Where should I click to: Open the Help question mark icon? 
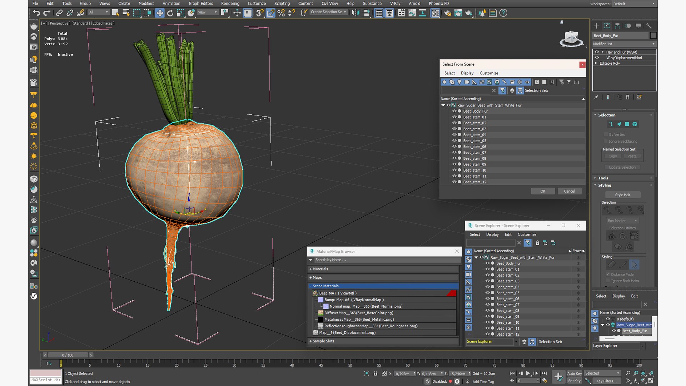point(503,13)
